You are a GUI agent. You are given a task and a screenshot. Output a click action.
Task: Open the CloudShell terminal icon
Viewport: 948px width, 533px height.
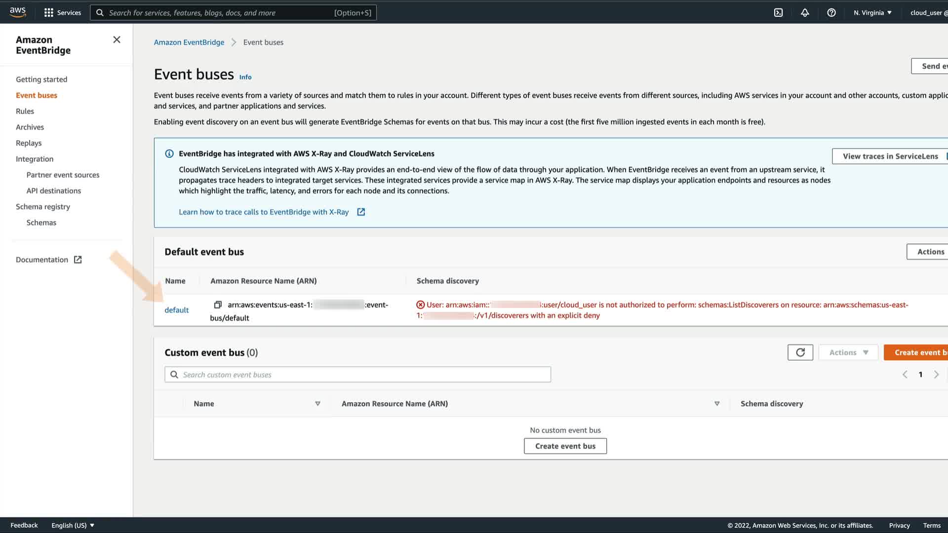[x=778, y=13]
